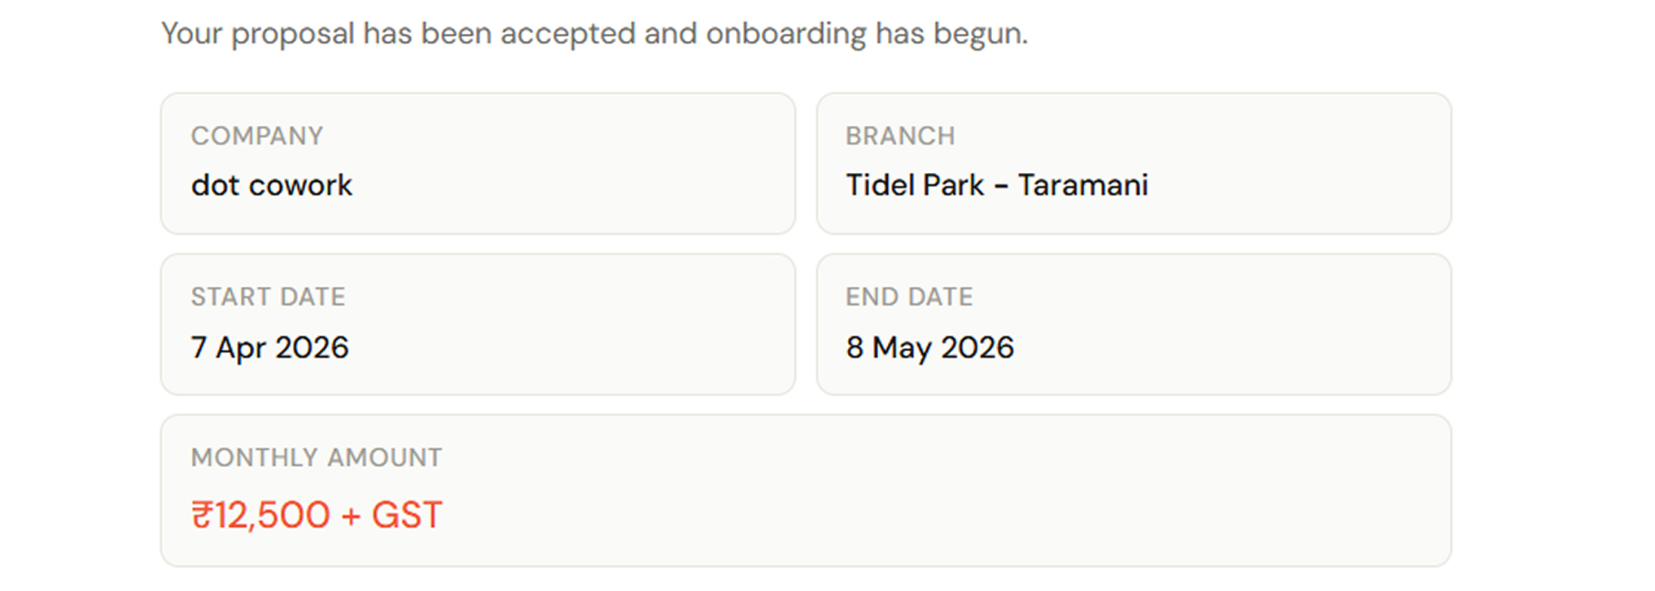Click the MONTHLY AMOUNT field label

pos(316,457)
